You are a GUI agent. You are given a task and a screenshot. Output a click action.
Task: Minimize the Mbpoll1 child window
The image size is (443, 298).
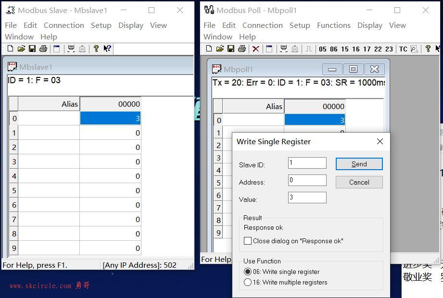(332, 69)
